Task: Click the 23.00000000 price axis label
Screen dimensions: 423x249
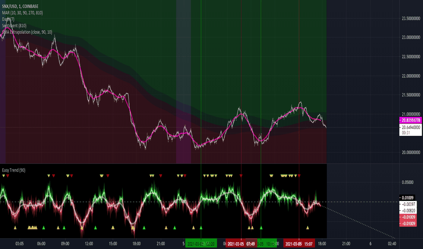Action: pyautogui.click(x=411, y=38)
